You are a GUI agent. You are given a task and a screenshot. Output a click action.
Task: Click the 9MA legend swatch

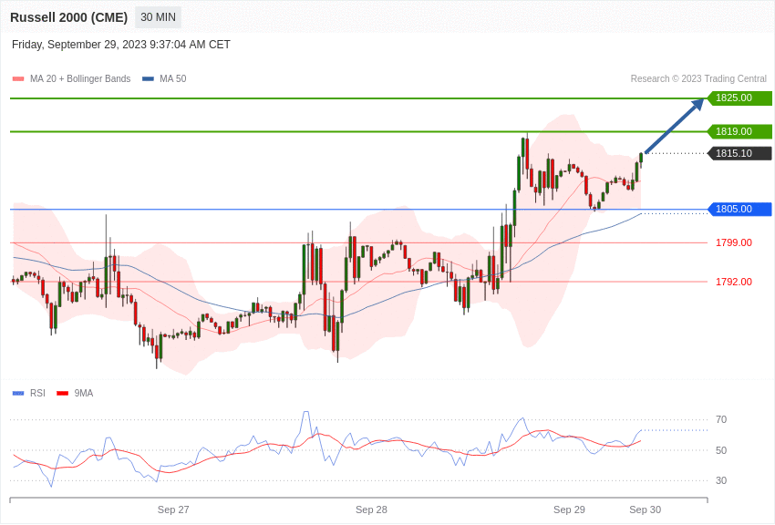click(63, 393)
